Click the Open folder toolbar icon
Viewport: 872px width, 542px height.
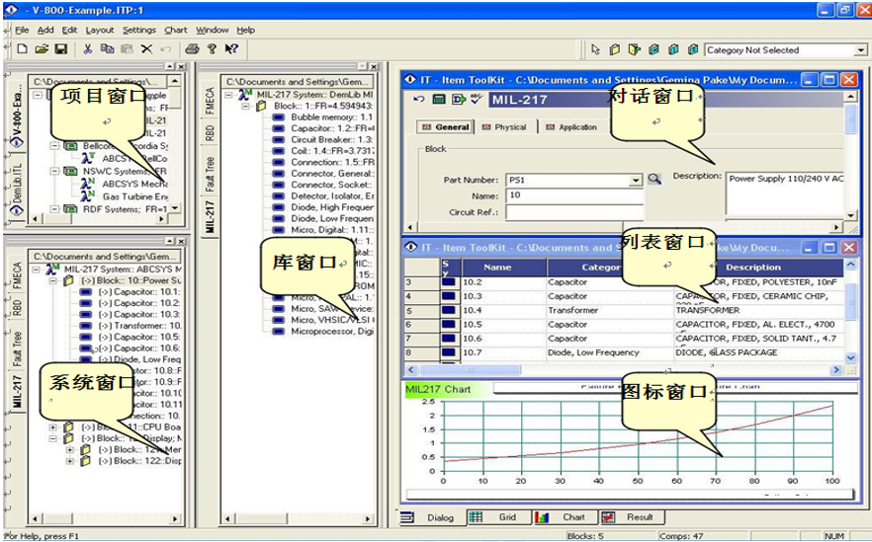(x=42, y=48)
